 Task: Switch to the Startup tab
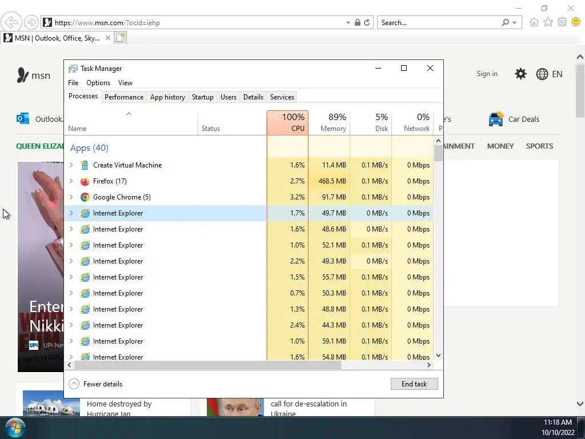click(203, 97)
